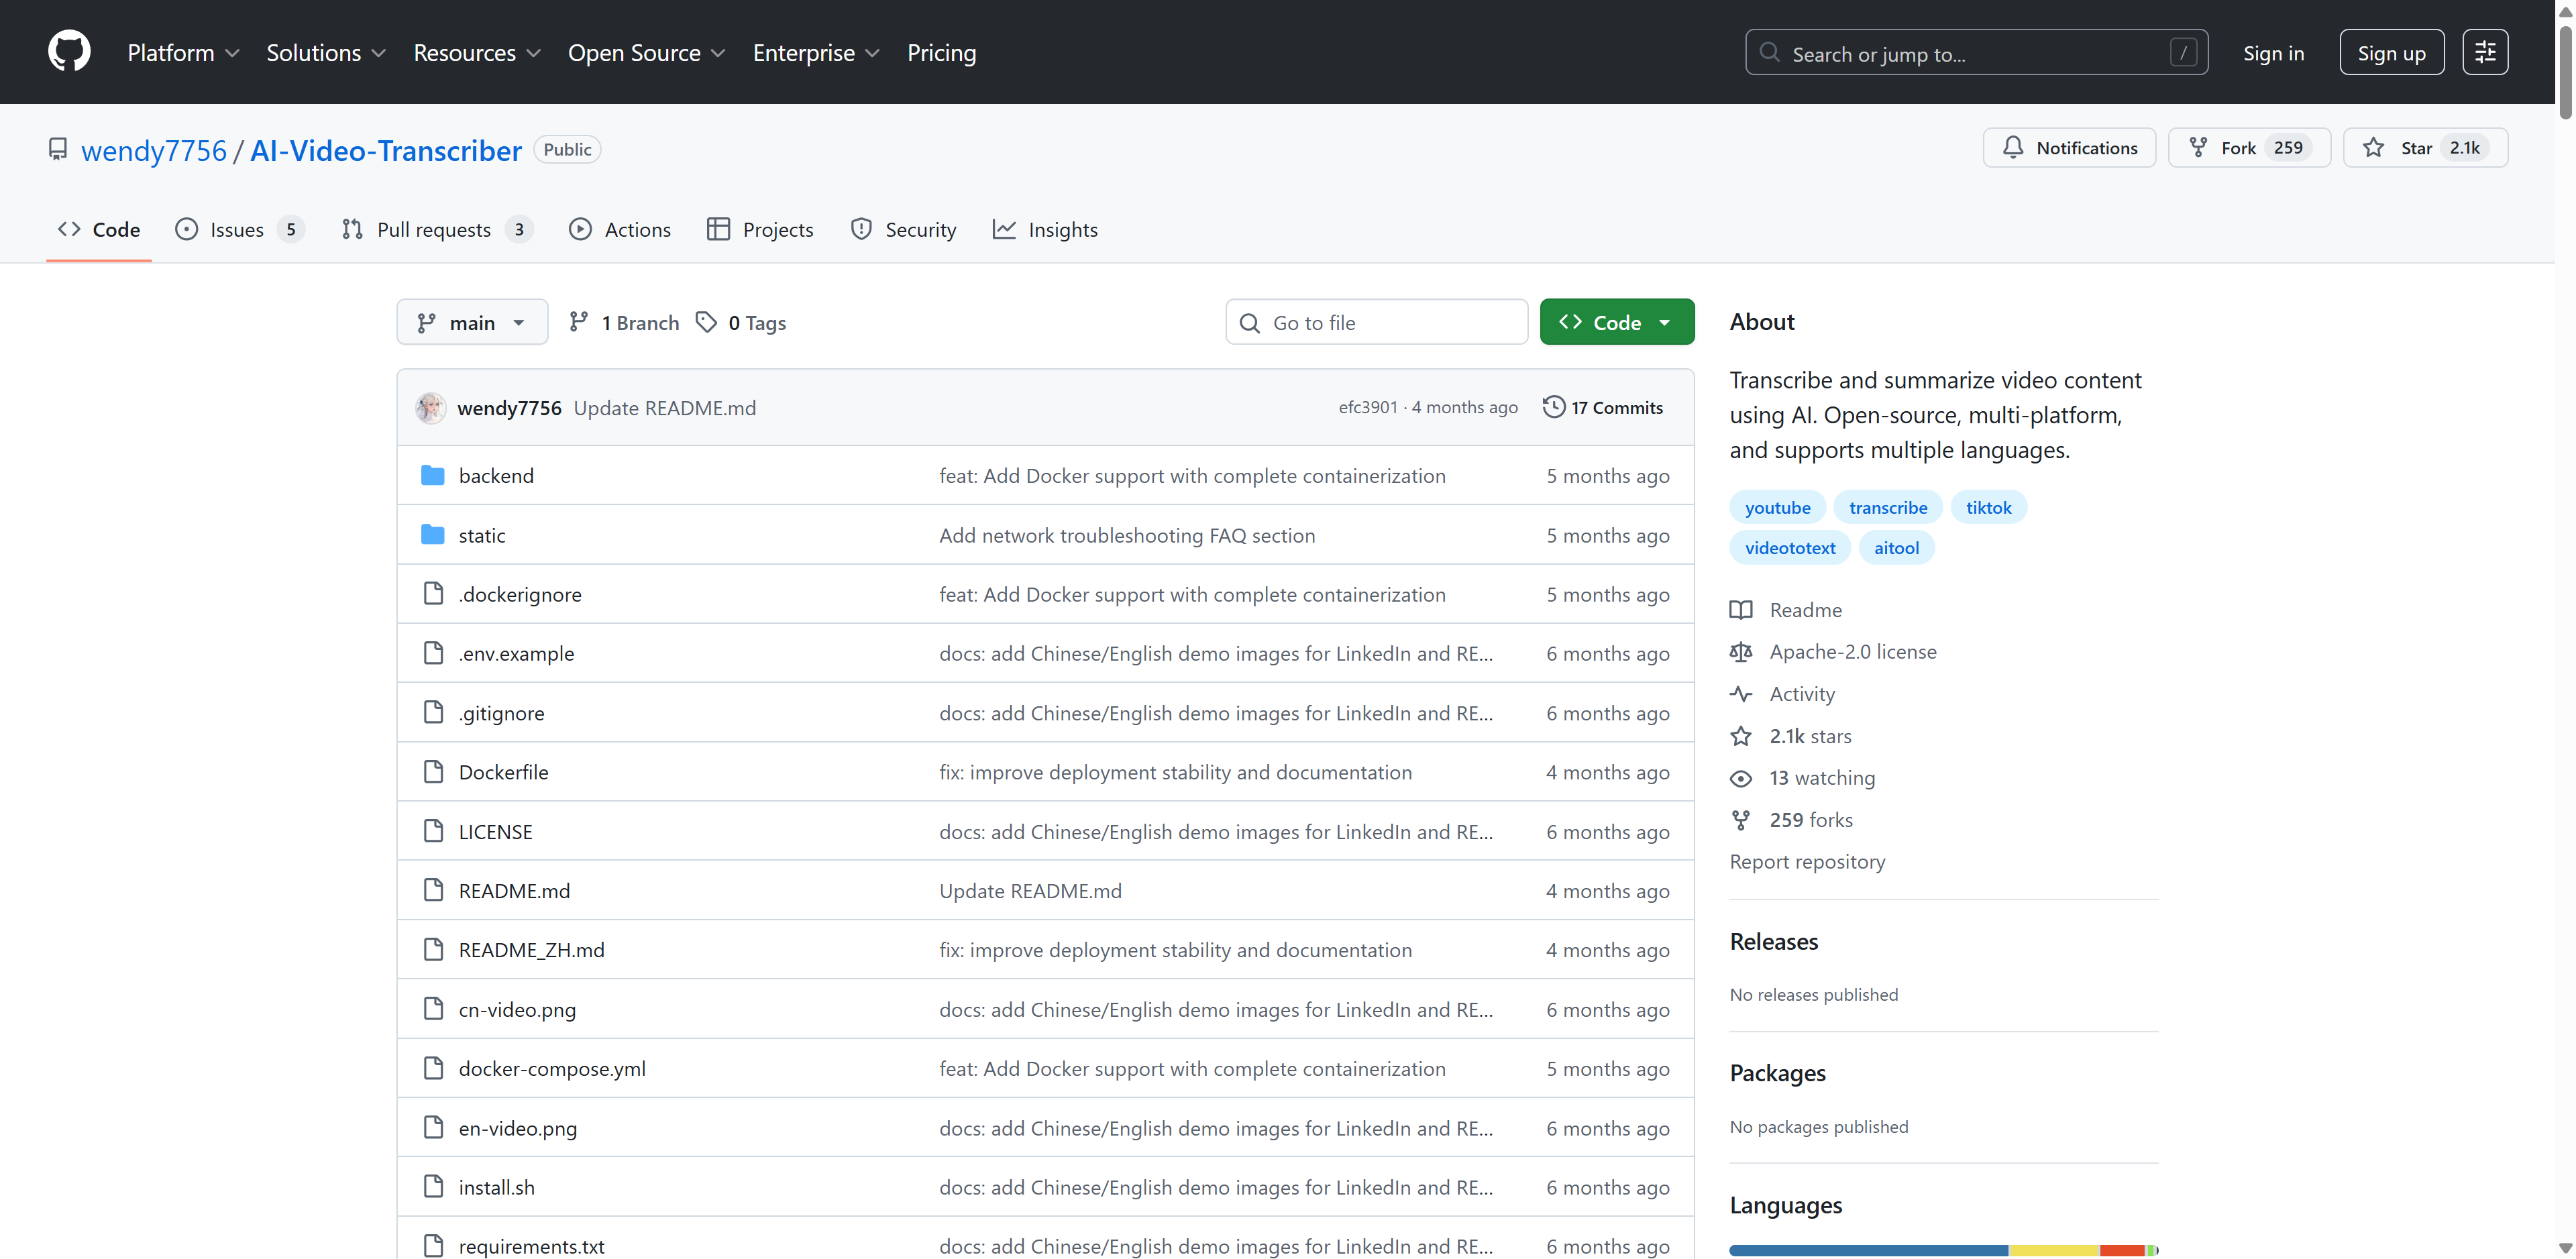
Task: Go to the Pull requests tab
Action: pyautogui.click(x=435, y=230)
